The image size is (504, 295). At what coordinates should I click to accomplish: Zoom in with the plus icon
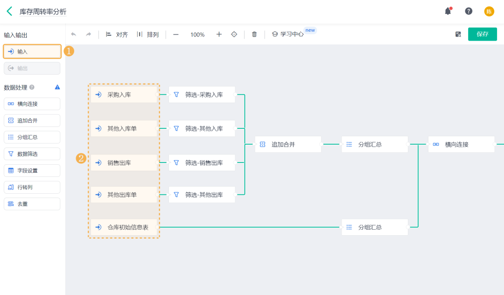tap(219, 34)
